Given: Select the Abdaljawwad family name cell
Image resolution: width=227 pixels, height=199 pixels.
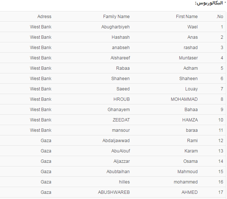Looking at the screenshot, I should [x=116, y=141].
